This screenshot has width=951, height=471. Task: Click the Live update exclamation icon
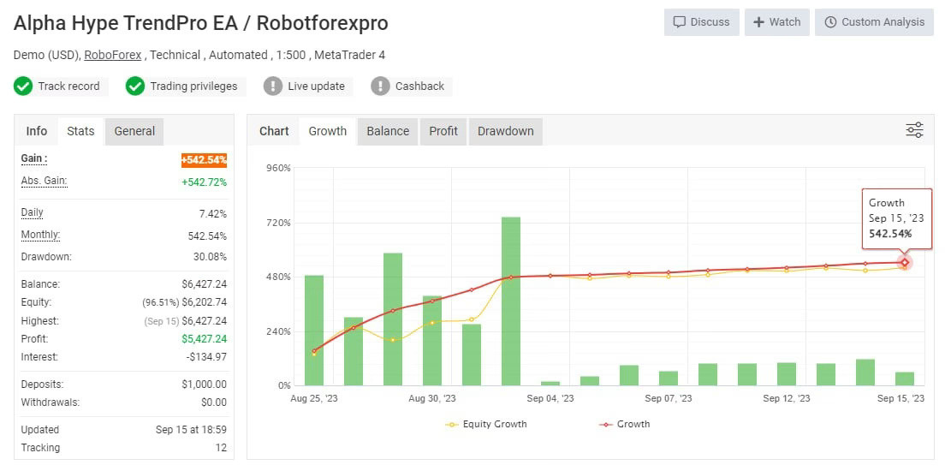(x=273, y=86)
